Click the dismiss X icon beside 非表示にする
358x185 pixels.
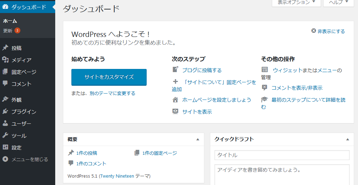[x=314, y=31]
